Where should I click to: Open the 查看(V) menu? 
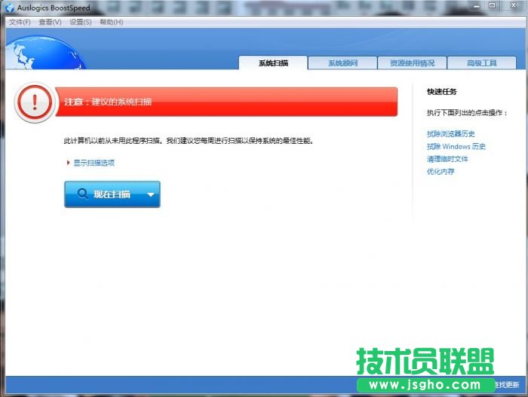point(49,22)
